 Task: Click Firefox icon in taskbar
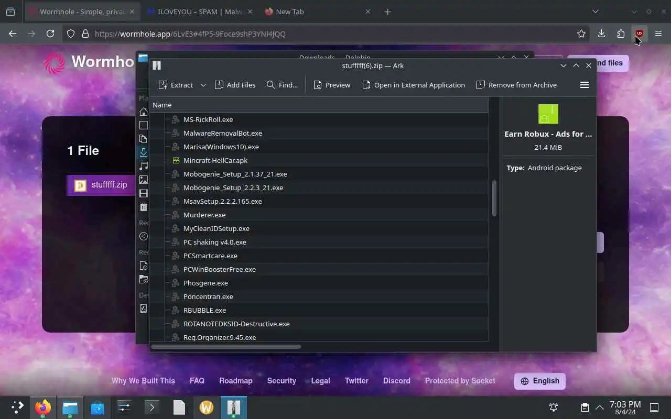(x=43, y=407)
